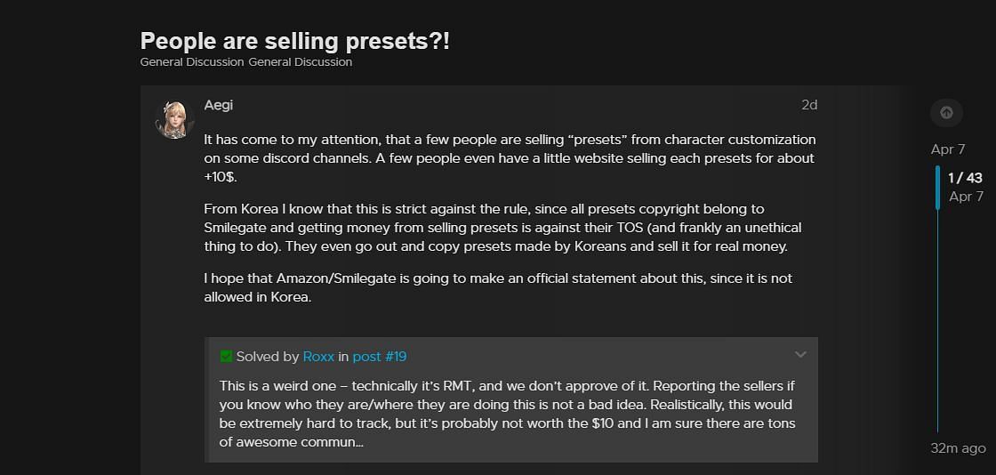The width and height of the screenshot is (996, 475).
Task: Click the 1 / 43 post counter
Action: click(x=965, y=178)
